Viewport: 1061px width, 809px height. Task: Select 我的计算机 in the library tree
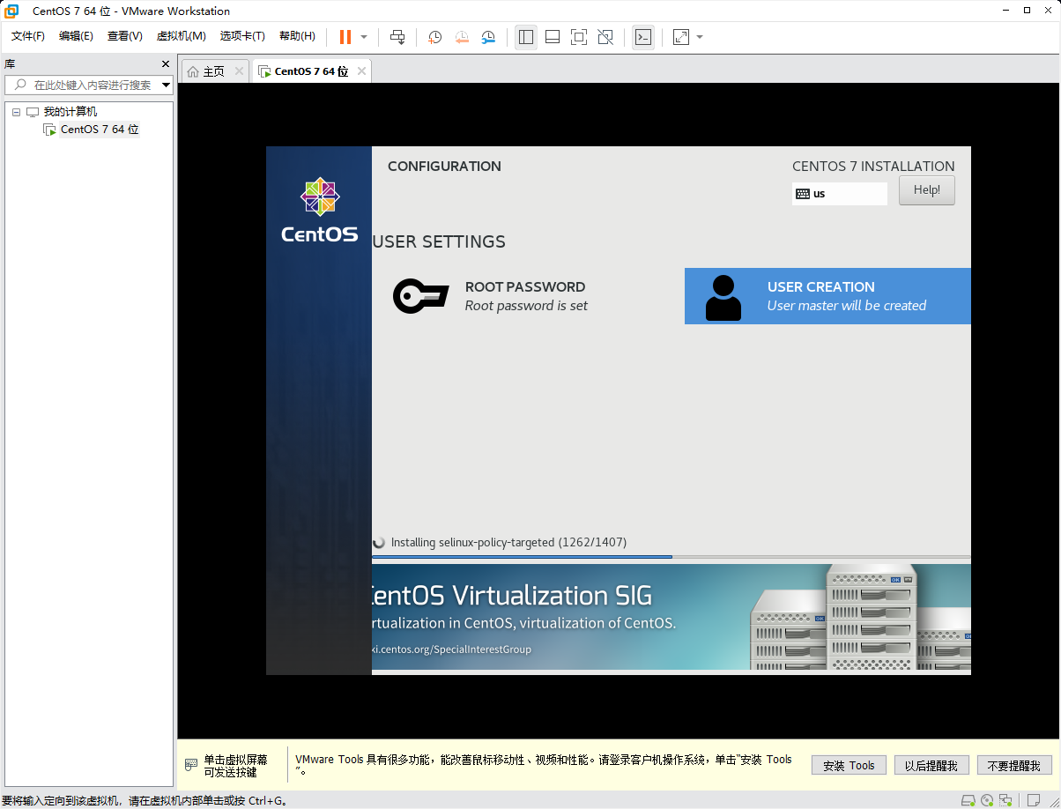70,112
